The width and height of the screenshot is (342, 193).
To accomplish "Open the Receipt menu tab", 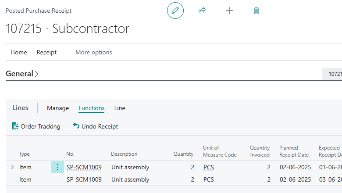I will point(46,52).
